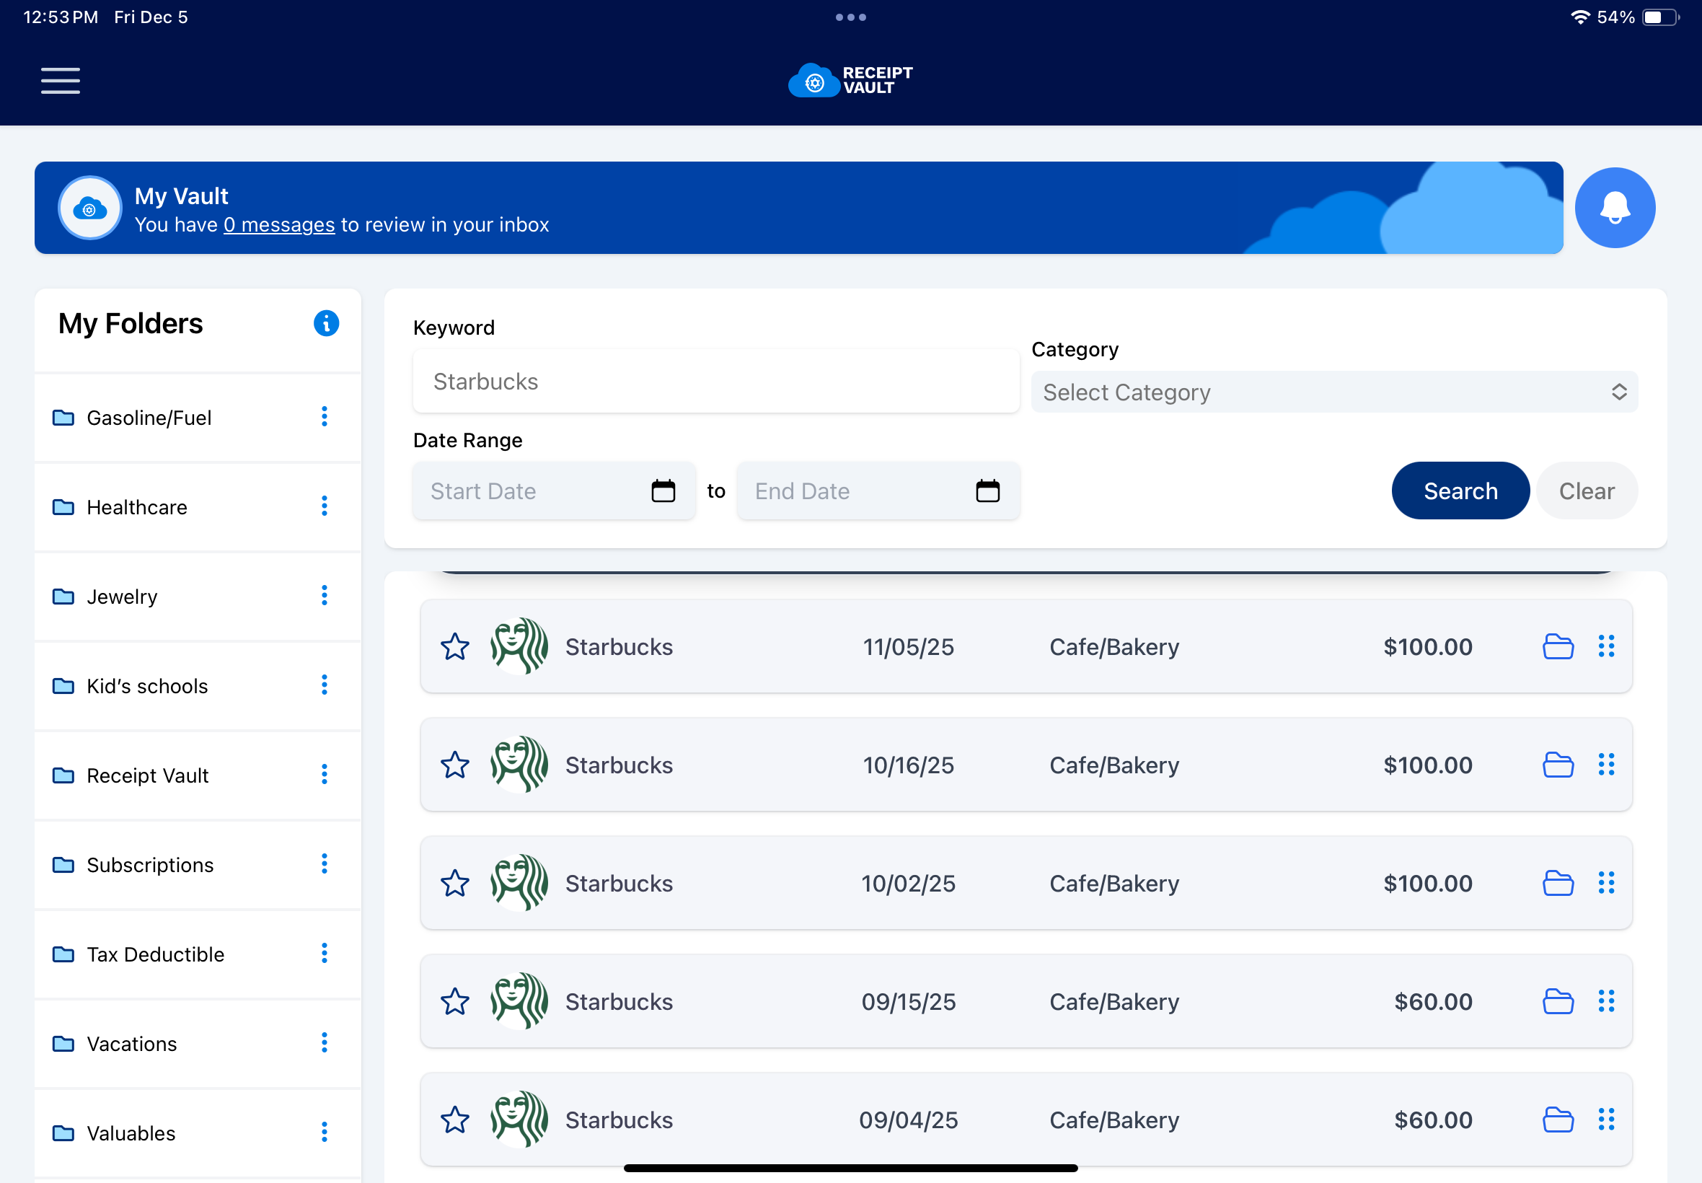Tap the notification bell button

1614,208
